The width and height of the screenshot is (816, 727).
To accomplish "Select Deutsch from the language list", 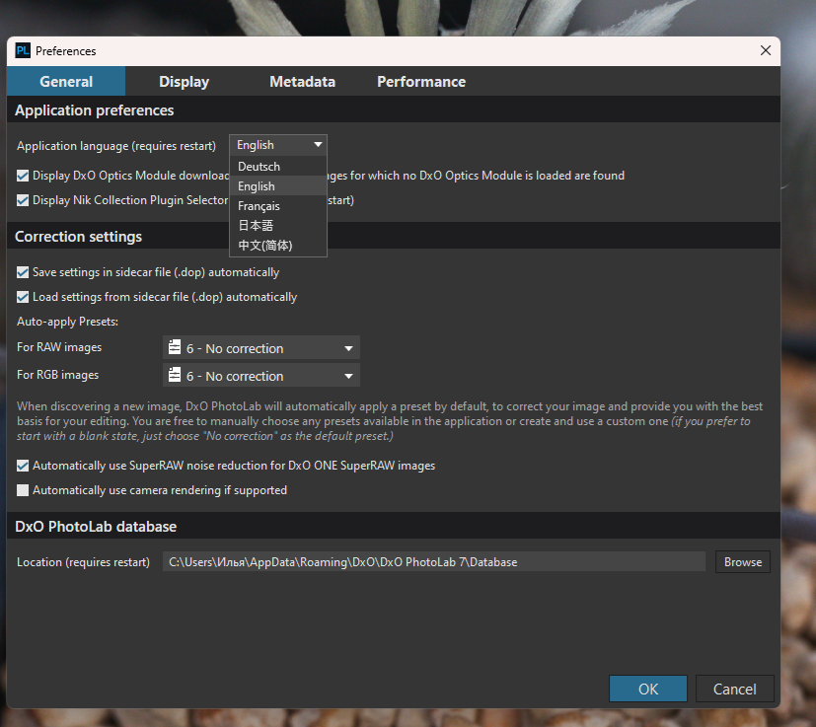I will (x=278, y=167).
